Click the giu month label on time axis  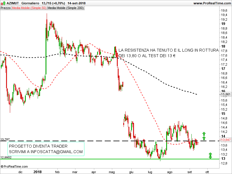131,172
